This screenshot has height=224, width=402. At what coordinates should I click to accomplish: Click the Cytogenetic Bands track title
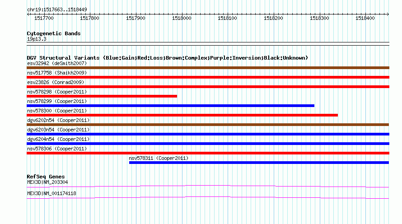[x=54, y=33]
